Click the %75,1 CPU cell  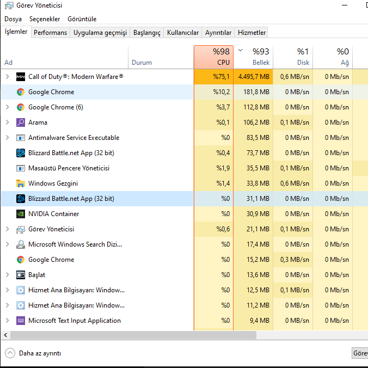(x=213, y=77)
